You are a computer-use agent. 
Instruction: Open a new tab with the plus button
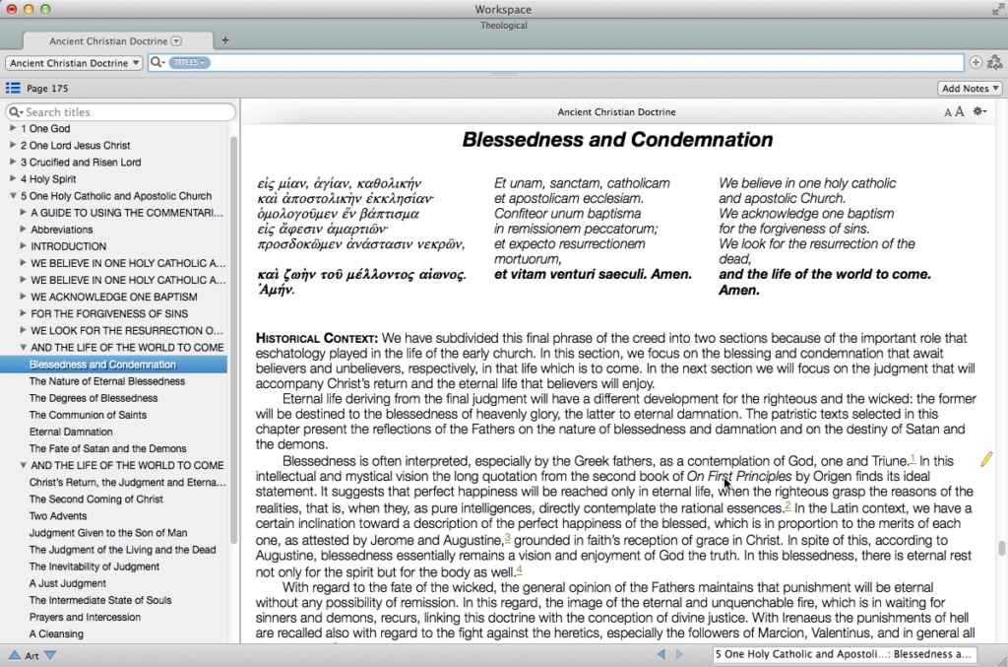tap(224, 40)
